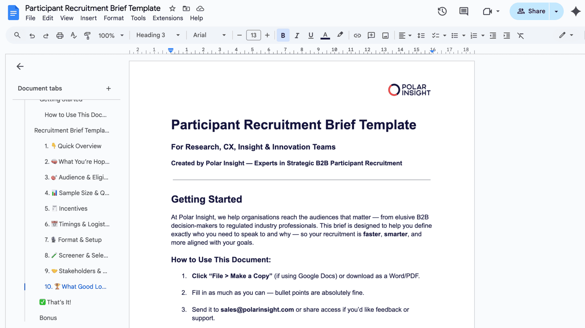Click the sales@polarinsight.com email text
This screenshot has width=585, height=328.
tap(257, 310)
